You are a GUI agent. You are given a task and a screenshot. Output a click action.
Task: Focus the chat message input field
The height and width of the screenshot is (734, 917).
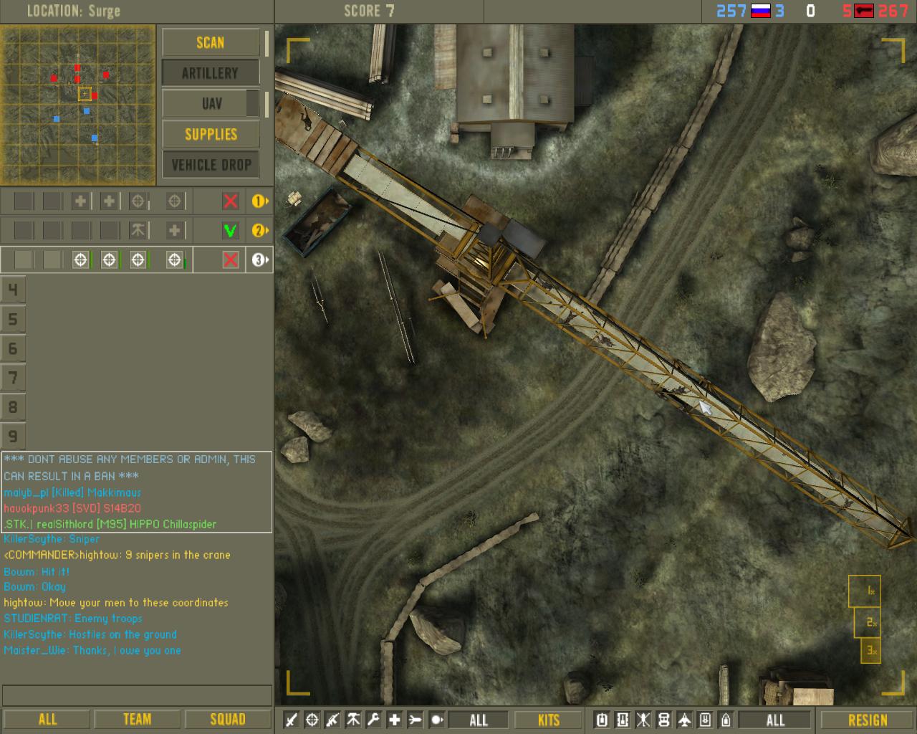pos(137,695)
